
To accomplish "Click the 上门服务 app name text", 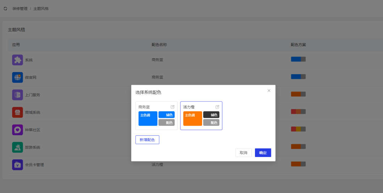I will 33,95.
